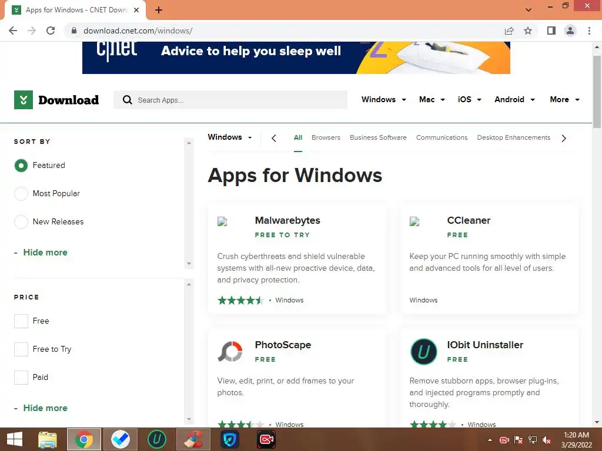Open the Chrome side panel icon
Image resolution: width=602 pixels, height=451 pixels.
pyautogui.click(x=551, y=31)
